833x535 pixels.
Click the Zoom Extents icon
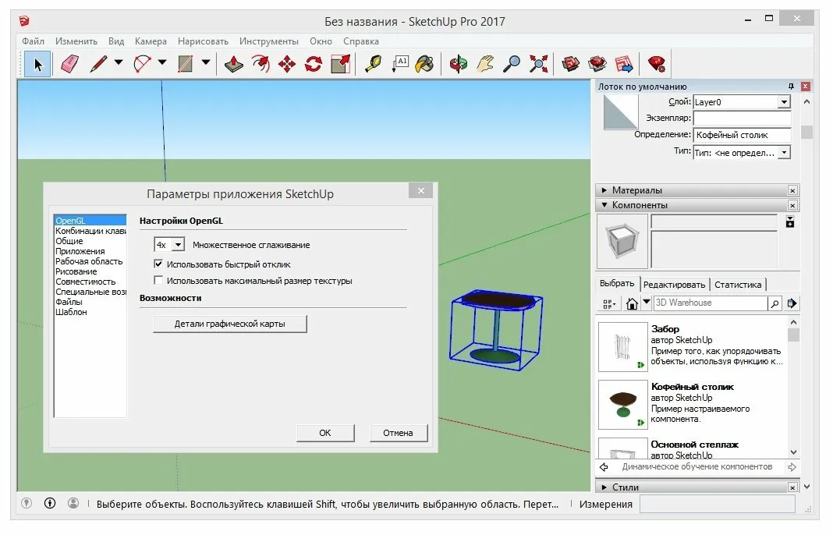tap(538, 63)
